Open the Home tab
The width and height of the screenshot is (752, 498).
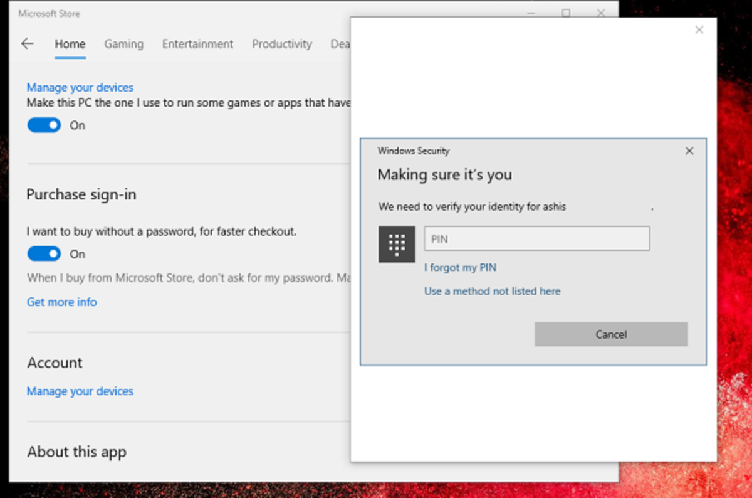(x=70, y=44)
